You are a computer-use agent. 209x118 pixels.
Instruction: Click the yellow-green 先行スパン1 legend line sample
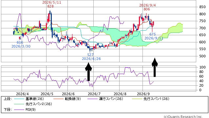(137, 99)
